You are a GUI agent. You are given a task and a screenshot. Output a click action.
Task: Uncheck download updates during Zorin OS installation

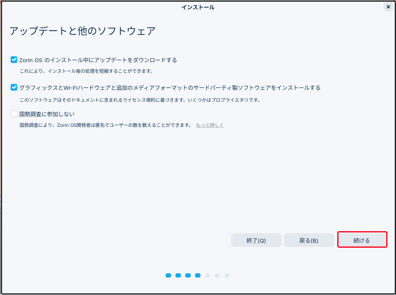coord(14,60)
